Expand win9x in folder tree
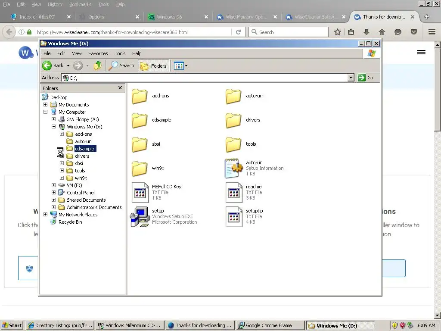Screen dimensions: 441x331 (62, 178)
